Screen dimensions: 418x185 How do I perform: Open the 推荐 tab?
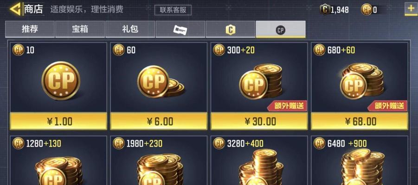[x=30, y=30]
